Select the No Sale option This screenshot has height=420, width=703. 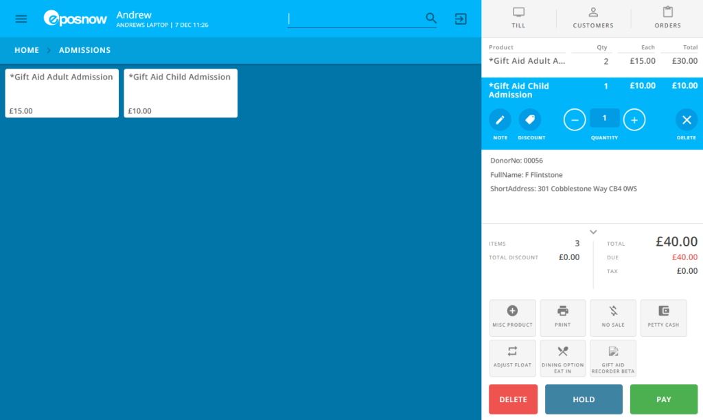613,317
